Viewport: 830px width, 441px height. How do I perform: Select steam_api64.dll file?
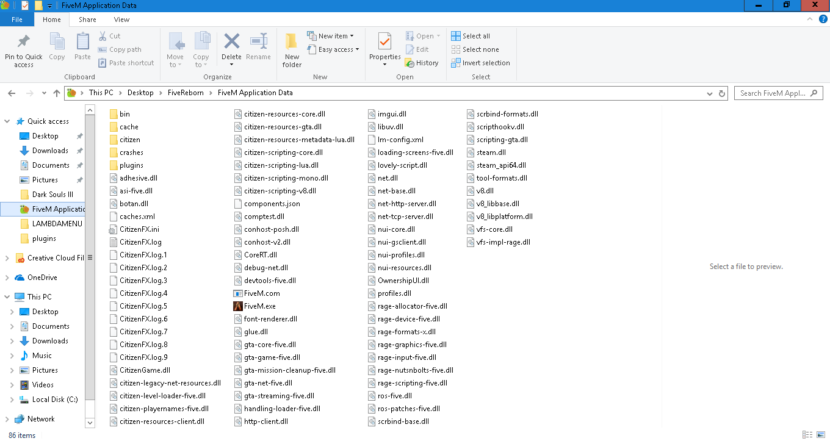click(497, 165)
